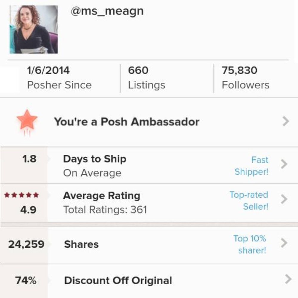
Task: Open the 660 Listings stat
Action: 147,78
